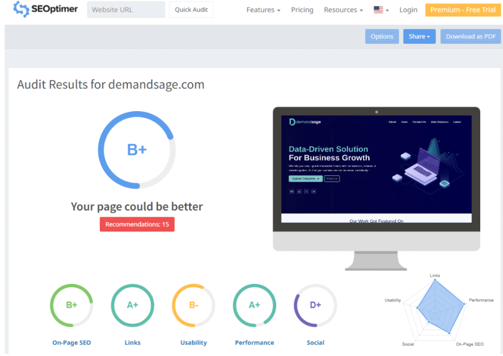Open the Login page
The image size is (503, 356).
[408, 10]
